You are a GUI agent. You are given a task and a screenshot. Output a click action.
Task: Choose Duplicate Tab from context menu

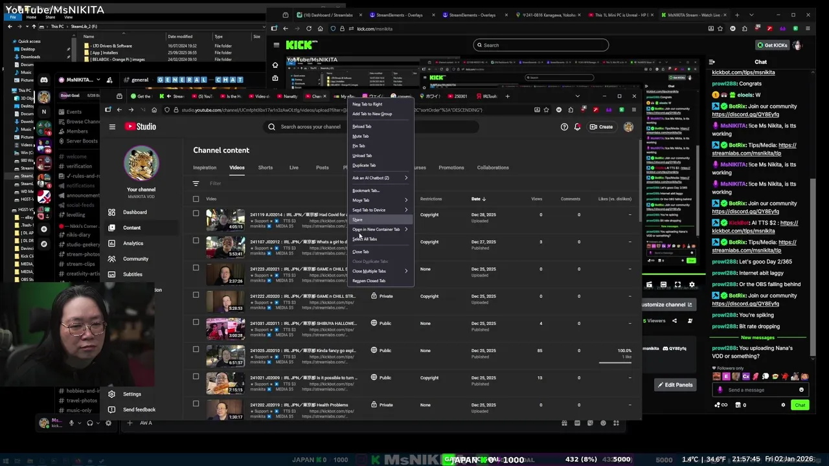coord(380,166)
